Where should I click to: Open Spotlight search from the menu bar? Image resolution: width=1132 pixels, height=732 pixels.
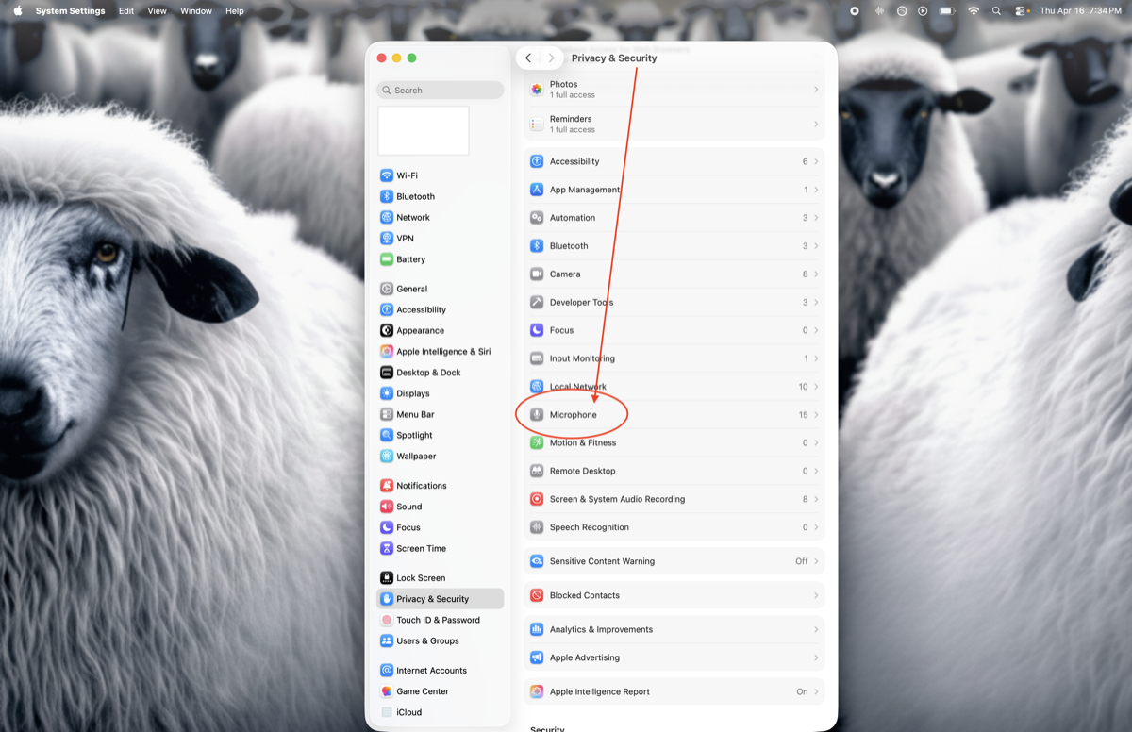pyautogui.click(x=996, y=10)
